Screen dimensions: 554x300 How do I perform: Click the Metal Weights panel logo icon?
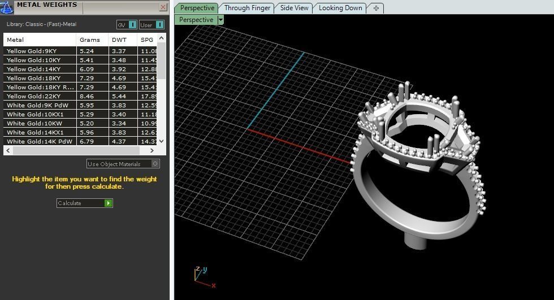pyautogui.click(x=6, y=7)
